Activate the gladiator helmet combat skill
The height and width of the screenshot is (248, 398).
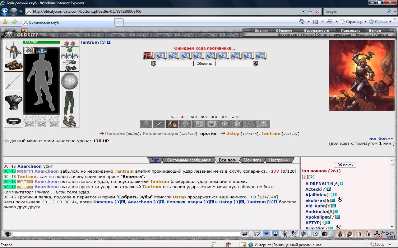click(172, 124)
